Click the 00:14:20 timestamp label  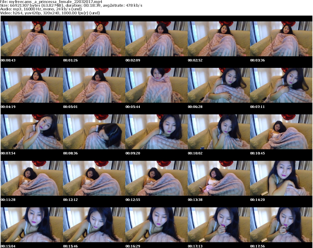[x=257, y=200]
